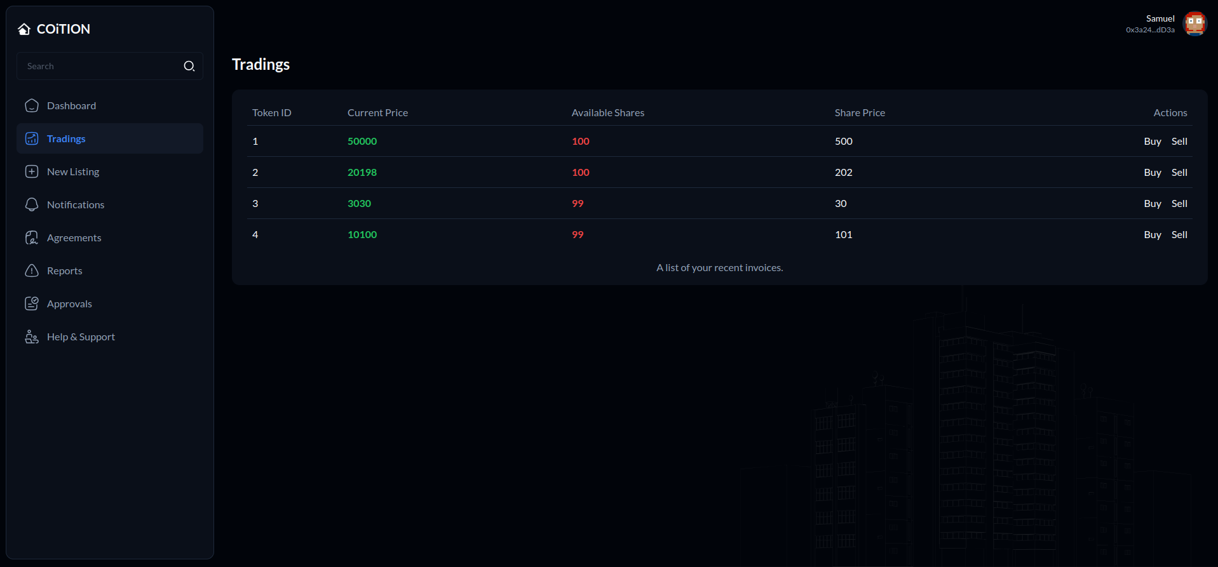Viewport: 1218px width, 567px height.
Task: Sell shares of token 1
Action: [x=1179, y=141]
